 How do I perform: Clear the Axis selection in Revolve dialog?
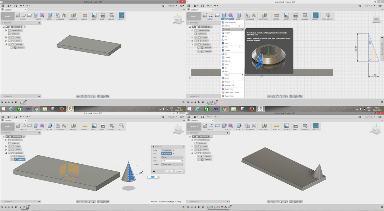click(x=174, y=154)
